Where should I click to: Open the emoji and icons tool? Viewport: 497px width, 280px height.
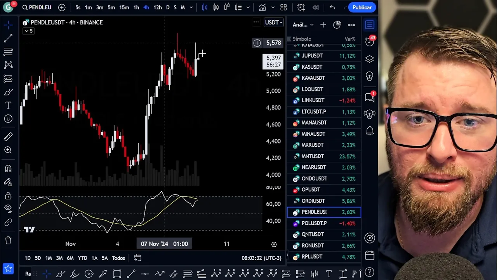[x=8, y=119]
